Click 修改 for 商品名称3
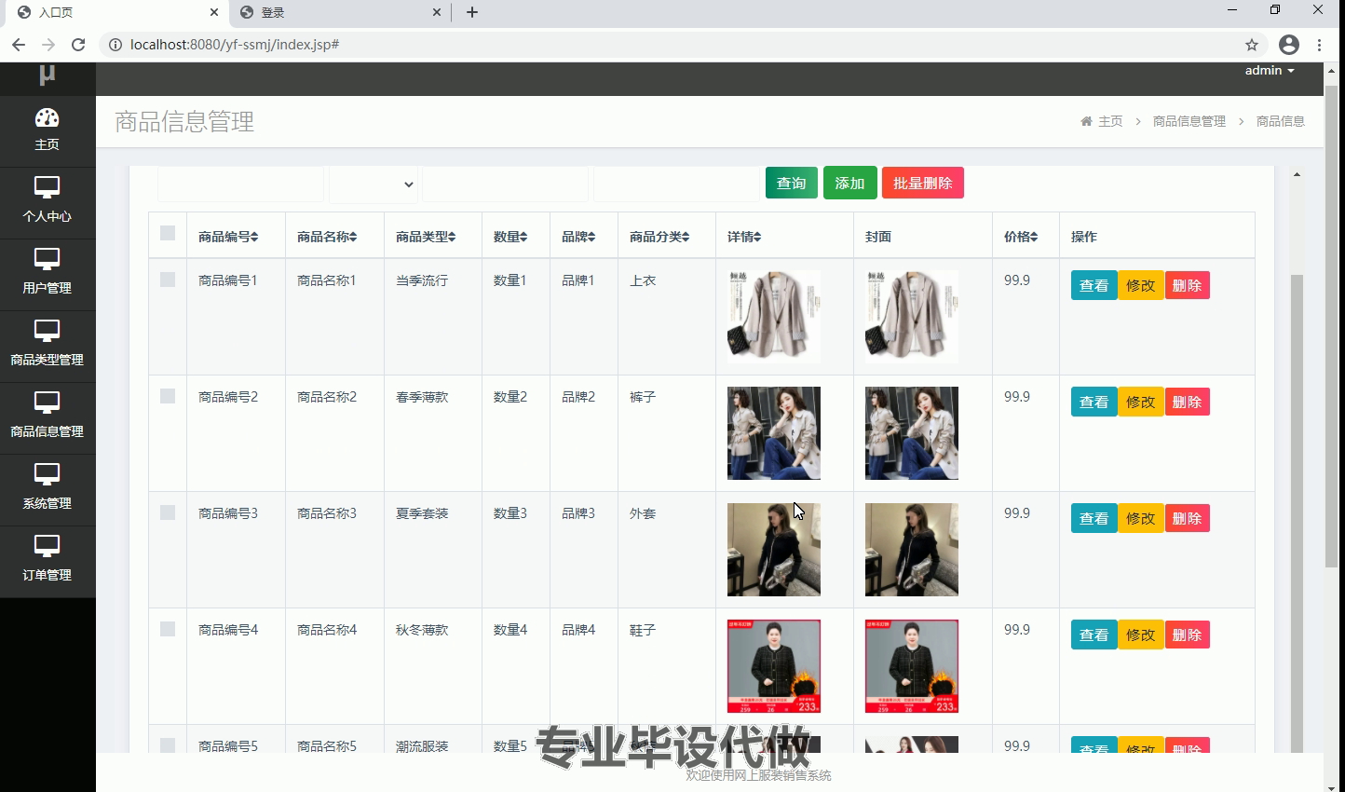The height and width of the screenshot is (792, 1345). tap(1141, 518)
